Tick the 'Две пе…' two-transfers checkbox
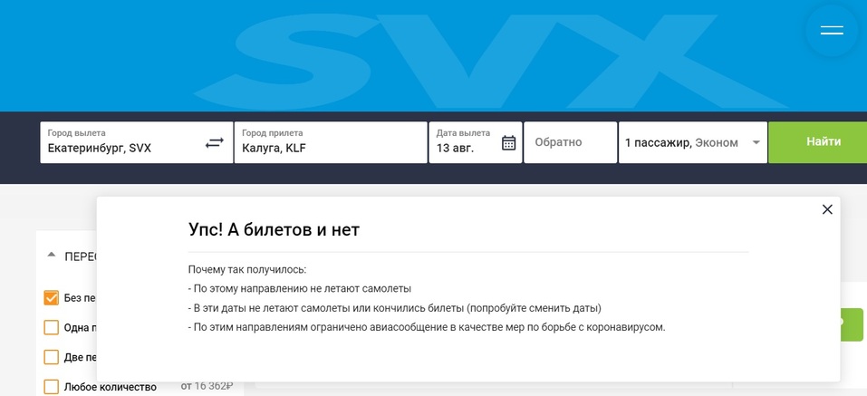 pyautogui.click(x=52, y=357)
